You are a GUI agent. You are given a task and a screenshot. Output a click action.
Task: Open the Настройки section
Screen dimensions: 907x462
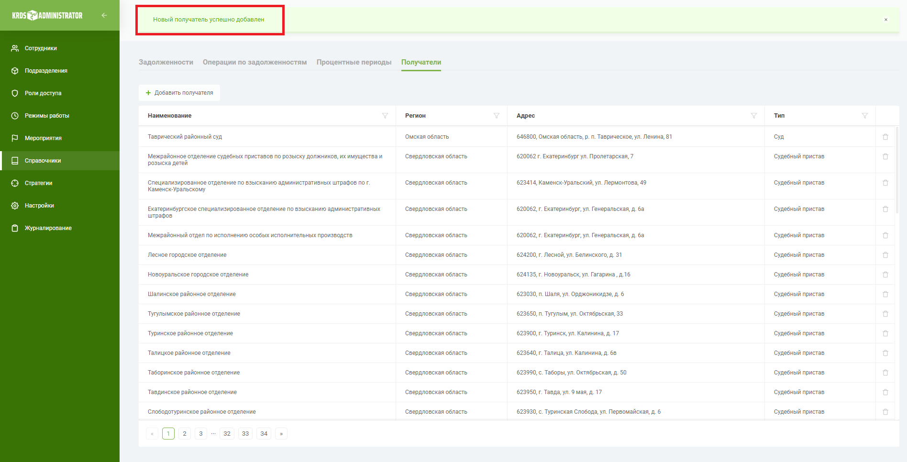(60, 206)
